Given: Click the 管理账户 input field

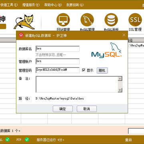Looking at the screenshot, I should 58,61.
